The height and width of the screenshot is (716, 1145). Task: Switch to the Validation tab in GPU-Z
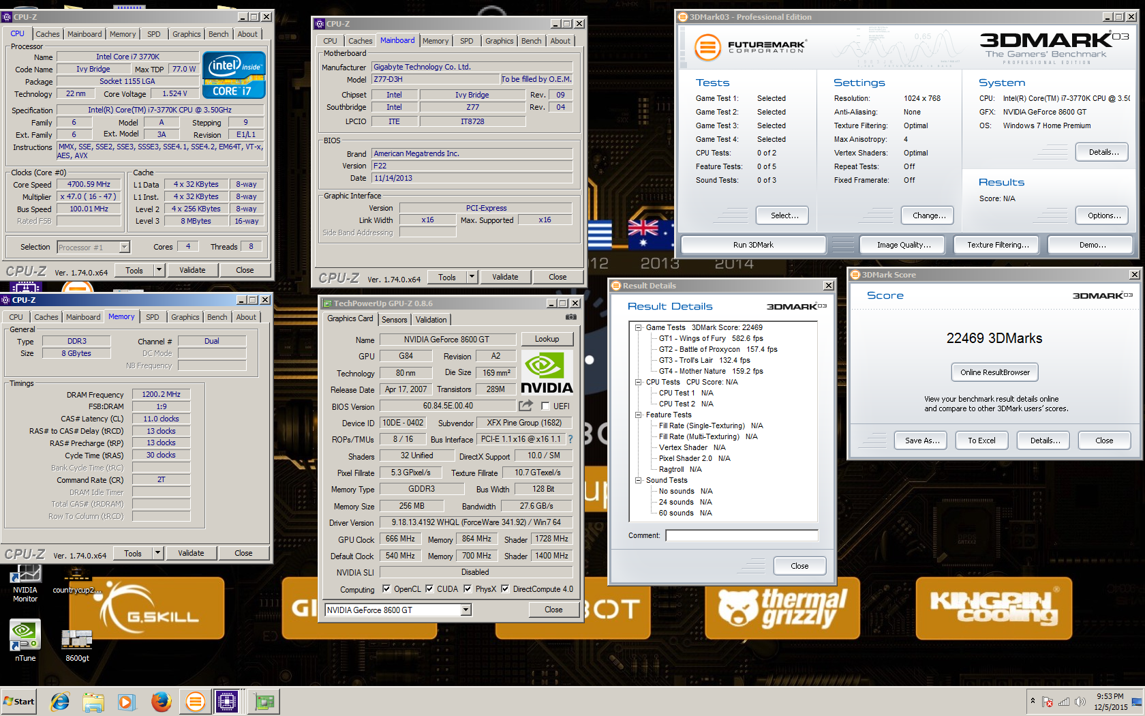431,320
